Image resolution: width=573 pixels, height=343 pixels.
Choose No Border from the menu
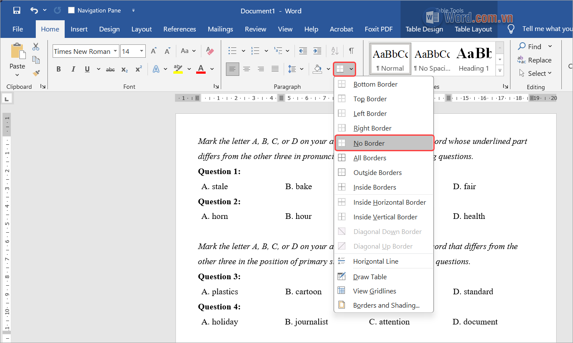click(384, 143)
